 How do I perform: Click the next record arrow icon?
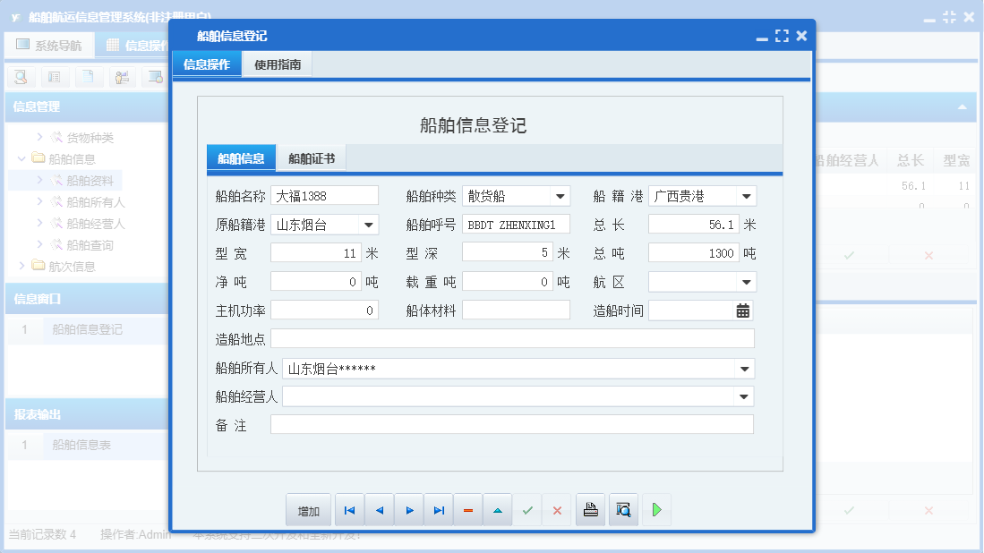408,509
